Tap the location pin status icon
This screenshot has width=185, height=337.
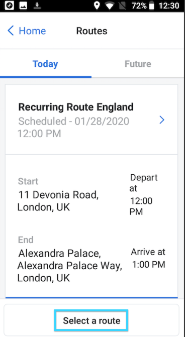97,6
